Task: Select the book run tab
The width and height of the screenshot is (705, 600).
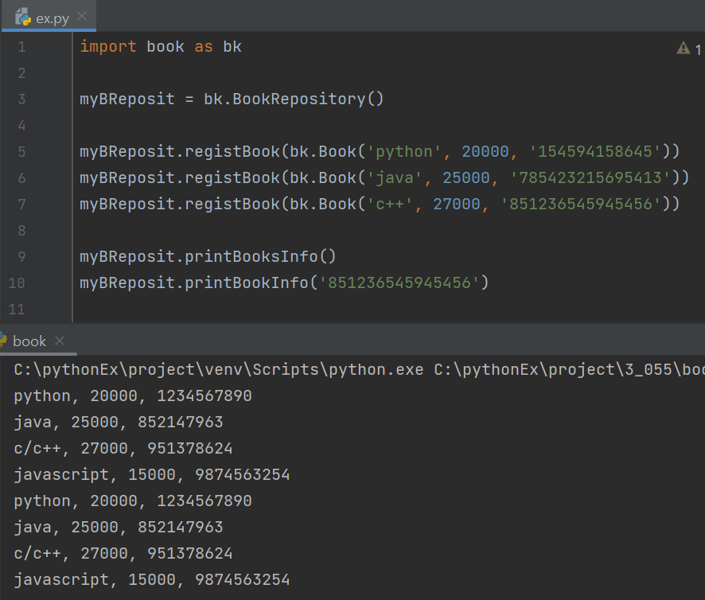Action: coord(29,341)
